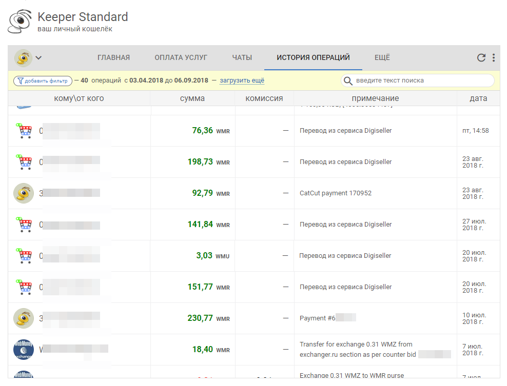Click the пт, 14:58 date cell

(475, 131)
